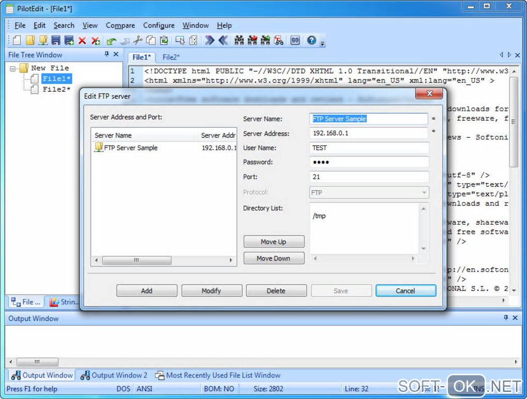Pin the File Tree Window
Viewport: 527px width, 399px height.
[106, 54]
